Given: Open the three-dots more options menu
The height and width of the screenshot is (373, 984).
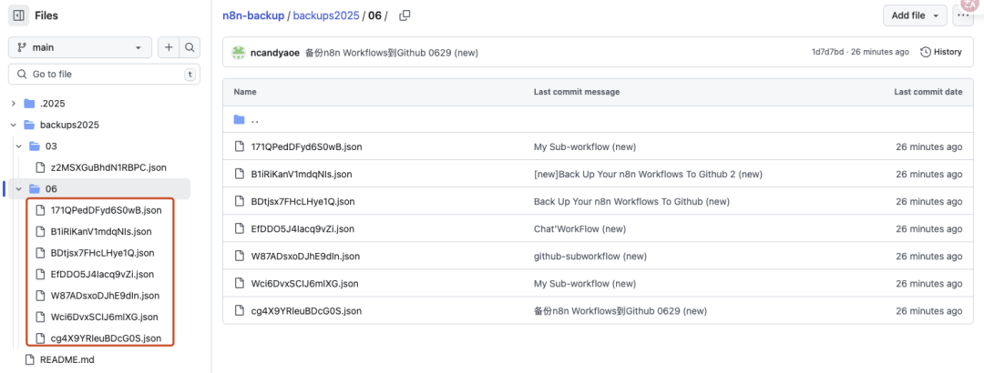Looking at the screenshot, I should [963, 15].
